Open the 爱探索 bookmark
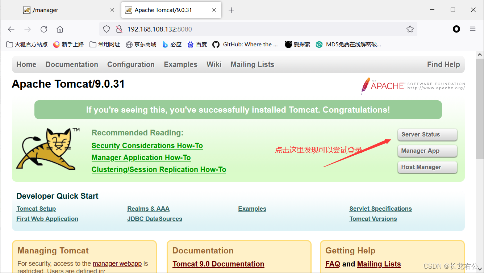484x273 pixels. (297, 44)
